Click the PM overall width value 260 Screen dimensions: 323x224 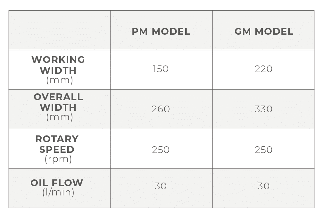pos(161,109)
